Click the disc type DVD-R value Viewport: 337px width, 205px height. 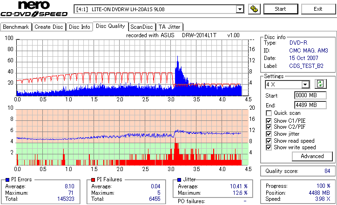298,43
